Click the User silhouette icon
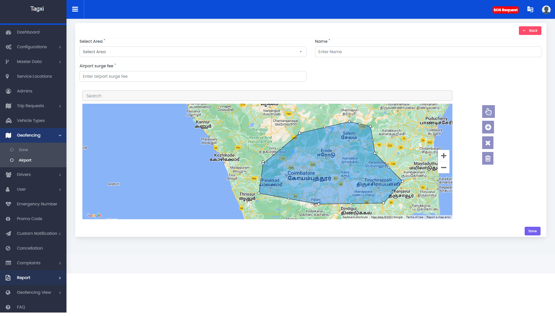 point(8,189)
